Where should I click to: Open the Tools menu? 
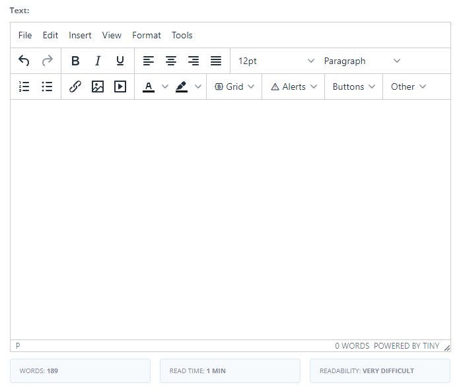[x=182, y=35]
